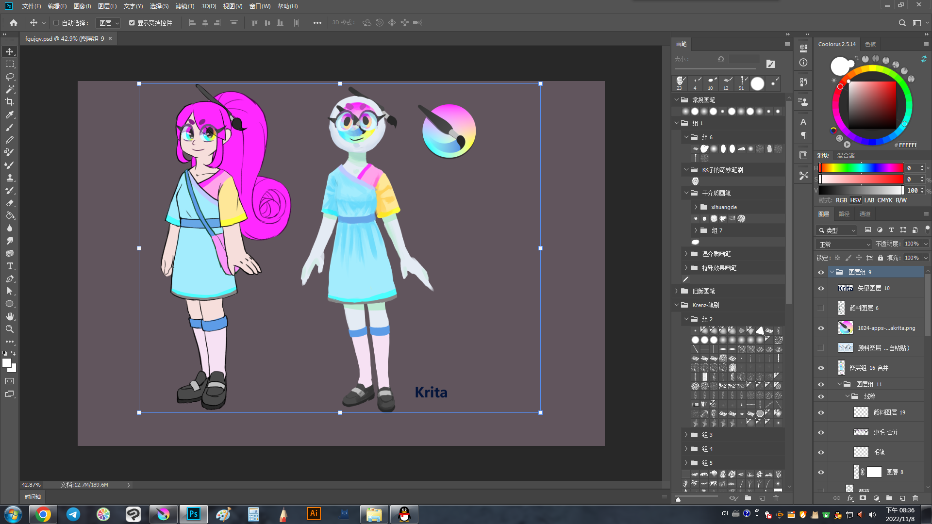The image size is (932, 524).
Task: Expand the 湿介质画笔 brush folder
Action: (x=686, y=254)
